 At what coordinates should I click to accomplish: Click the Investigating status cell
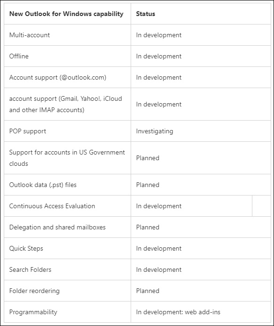pyautogui.click(x=201, y=131)
